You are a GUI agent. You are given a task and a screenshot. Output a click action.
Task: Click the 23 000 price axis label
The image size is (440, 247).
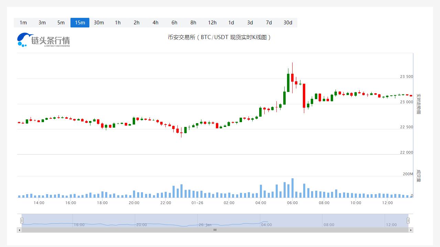[407, 102]
